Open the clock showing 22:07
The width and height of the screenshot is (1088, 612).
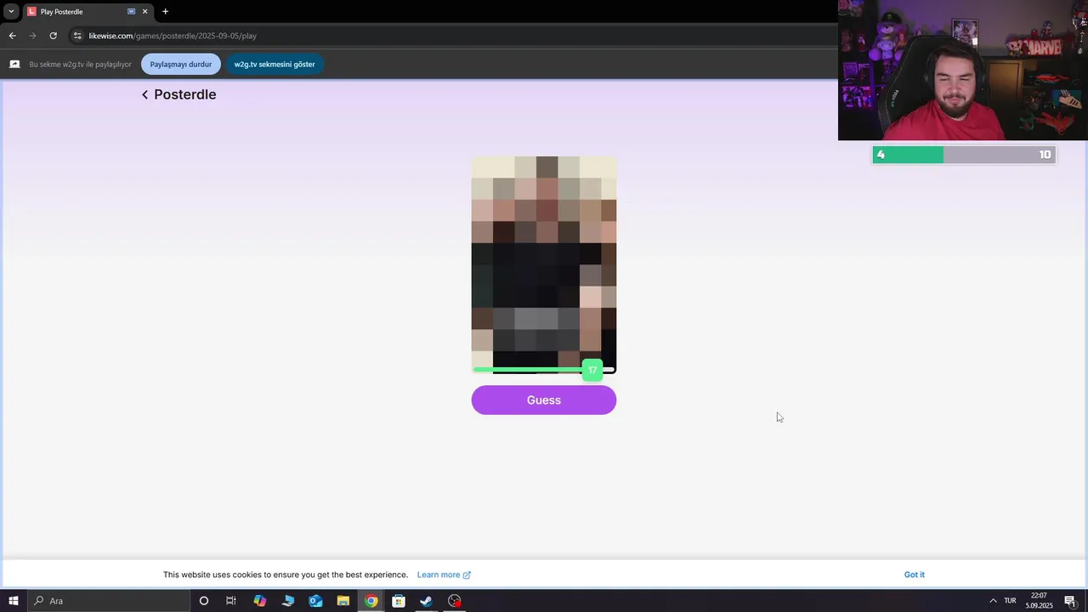pyautogui.click(x=1039, y=601)
